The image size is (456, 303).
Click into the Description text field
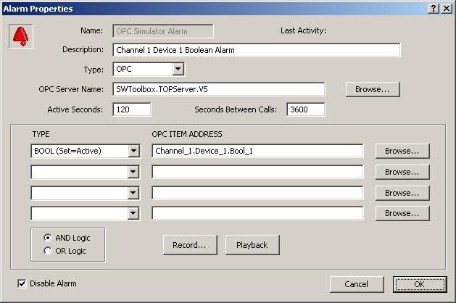pyautogui.click(x=256, y=50)
